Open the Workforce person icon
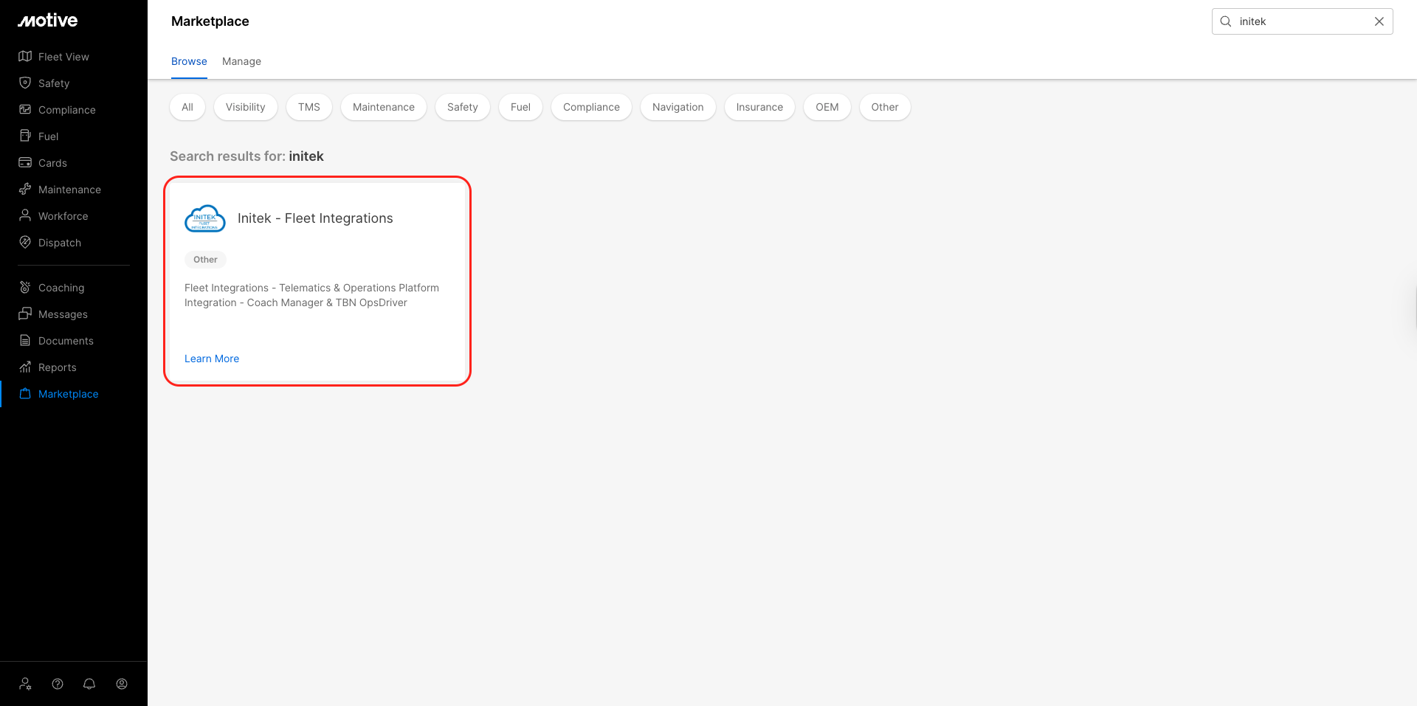This screenshot has width=1417, height=706. [x=25, y=216]
